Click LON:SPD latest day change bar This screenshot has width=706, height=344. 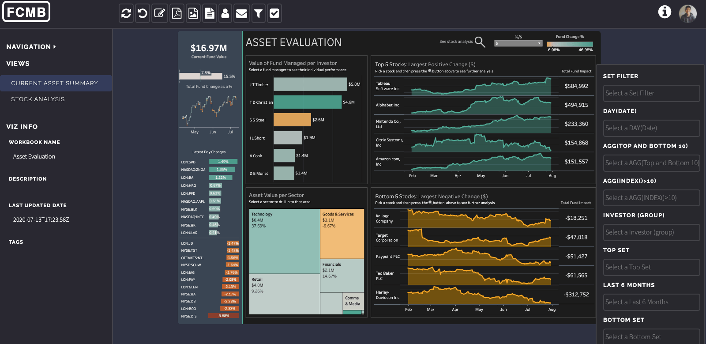223,162
